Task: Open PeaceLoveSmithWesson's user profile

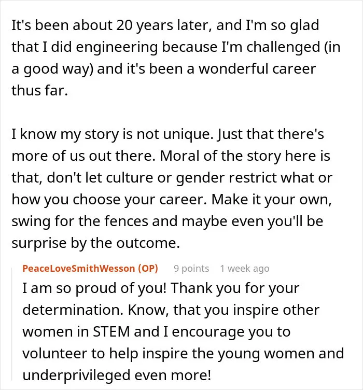Action: click(79, 268)
